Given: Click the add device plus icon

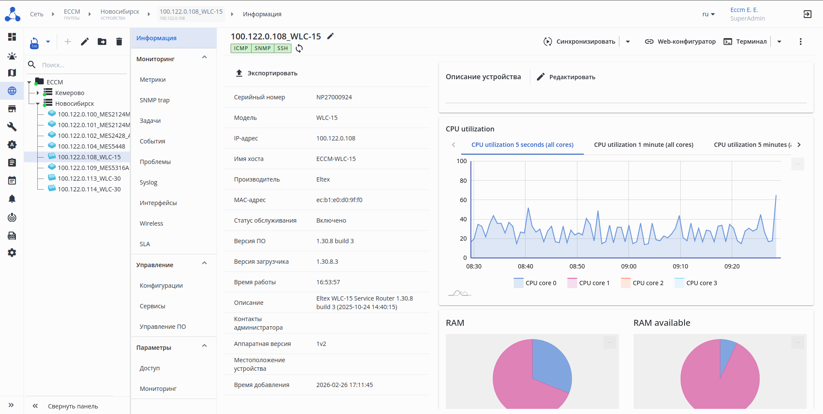Looking at the screenshot, I should [x=68, y=42].
